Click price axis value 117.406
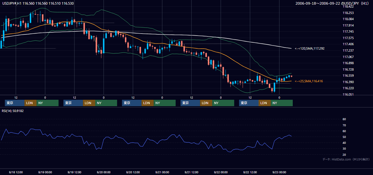The width and height of the screenshot is (373, 175). pos(348,44)
